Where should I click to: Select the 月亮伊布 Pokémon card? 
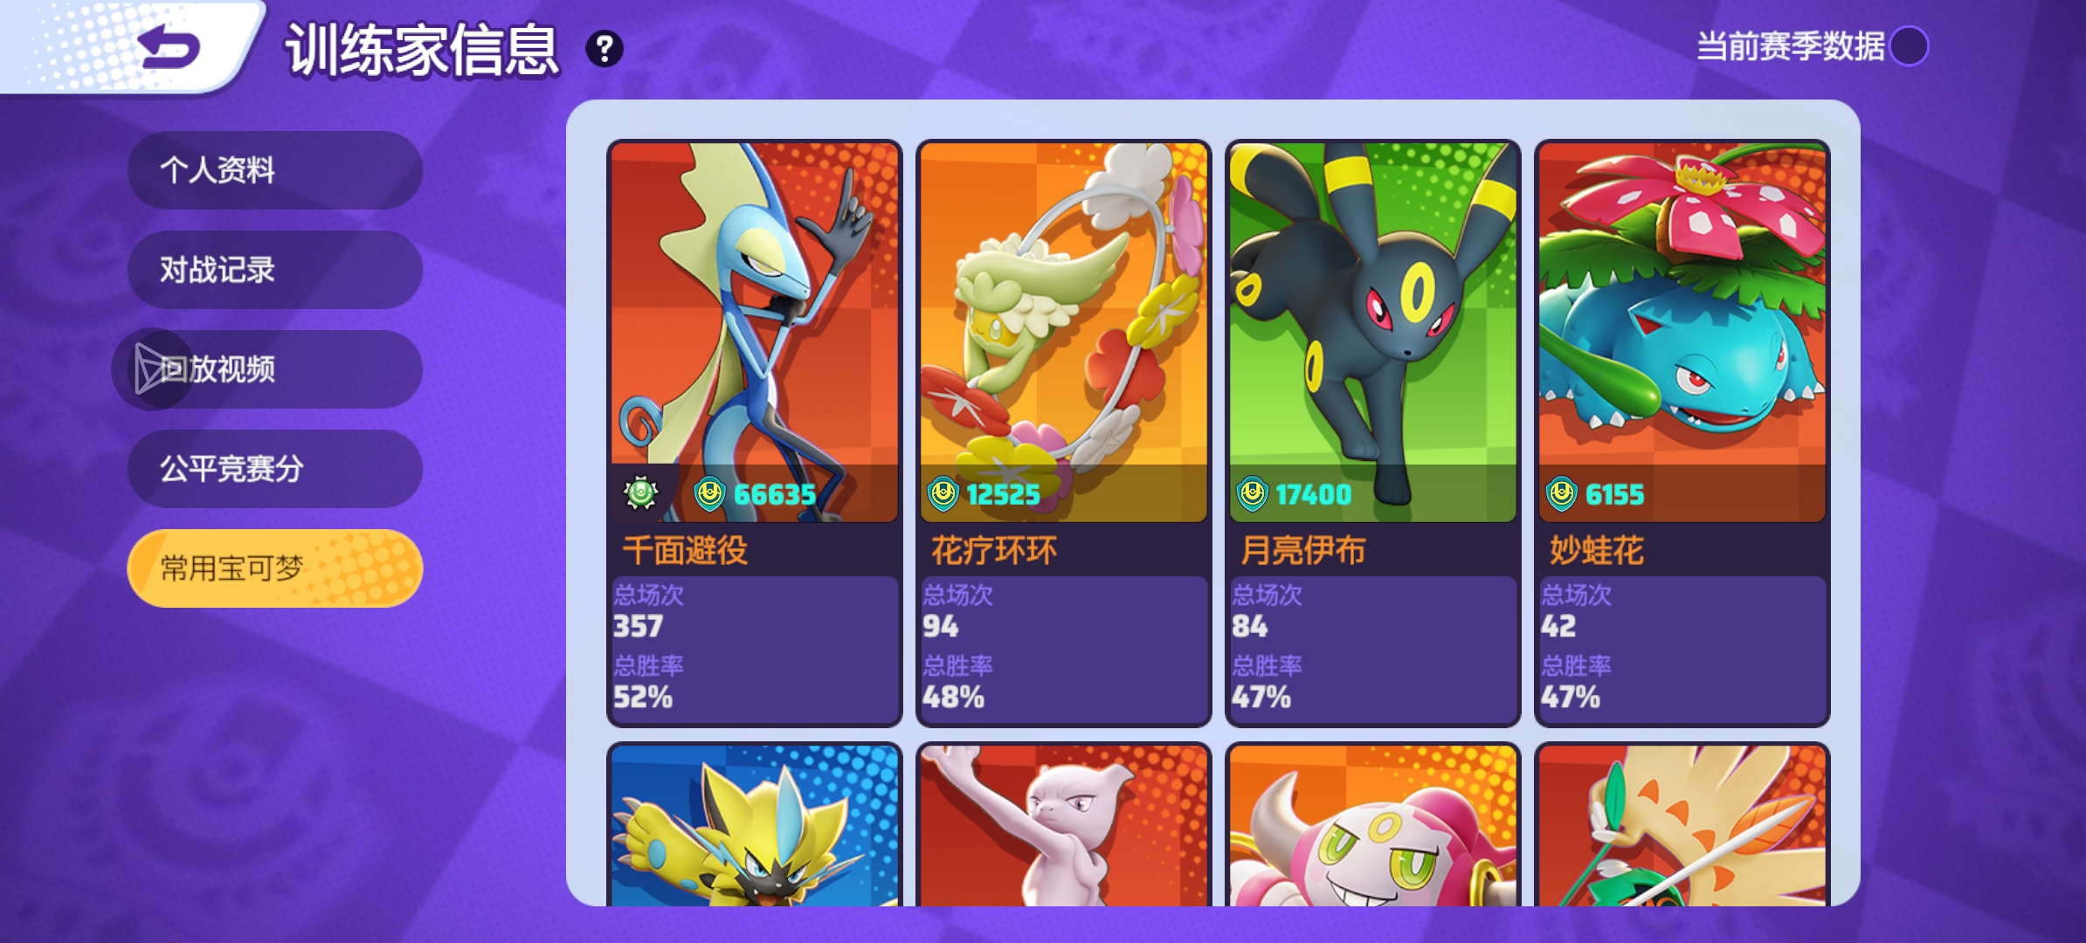point(1373,433)
